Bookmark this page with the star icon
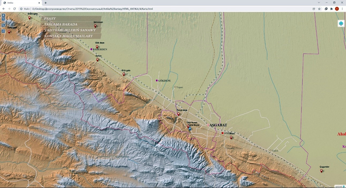 [319, 9]
